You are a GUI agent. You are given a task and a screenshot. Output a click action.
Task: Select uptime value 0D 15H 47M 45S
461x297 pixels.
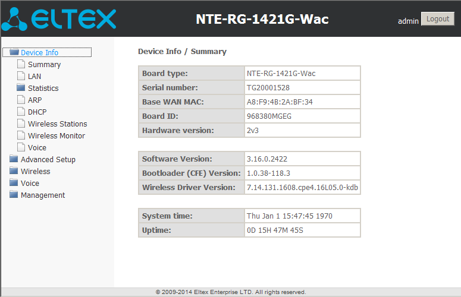[275, 230]
